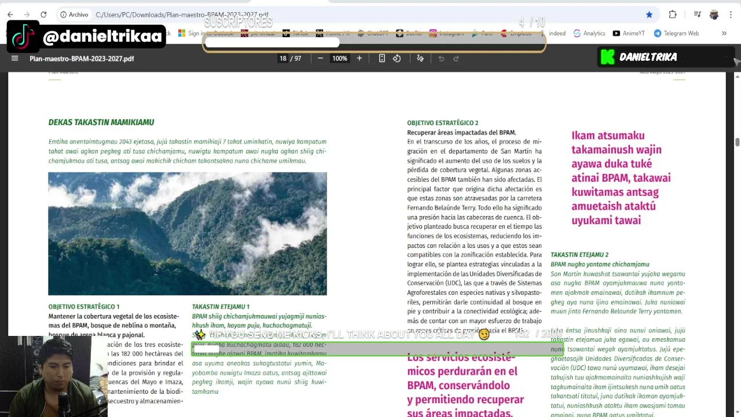Click pink quote Los servicios ecosistémicos perdurarán

465,385
